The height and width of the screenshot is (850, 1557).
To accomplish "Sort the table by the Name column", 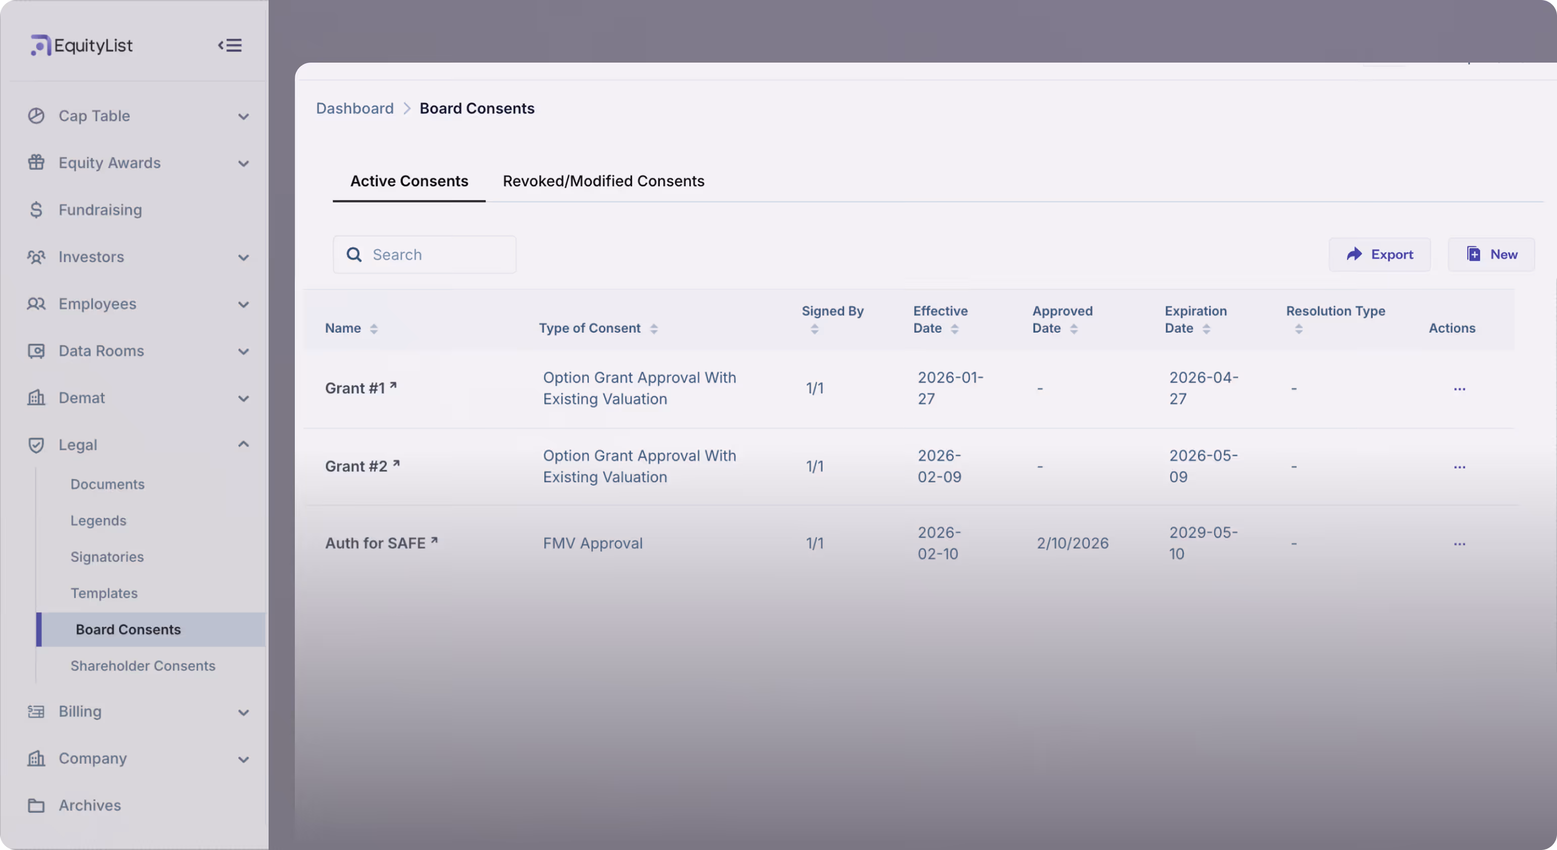I will point(374,329).
